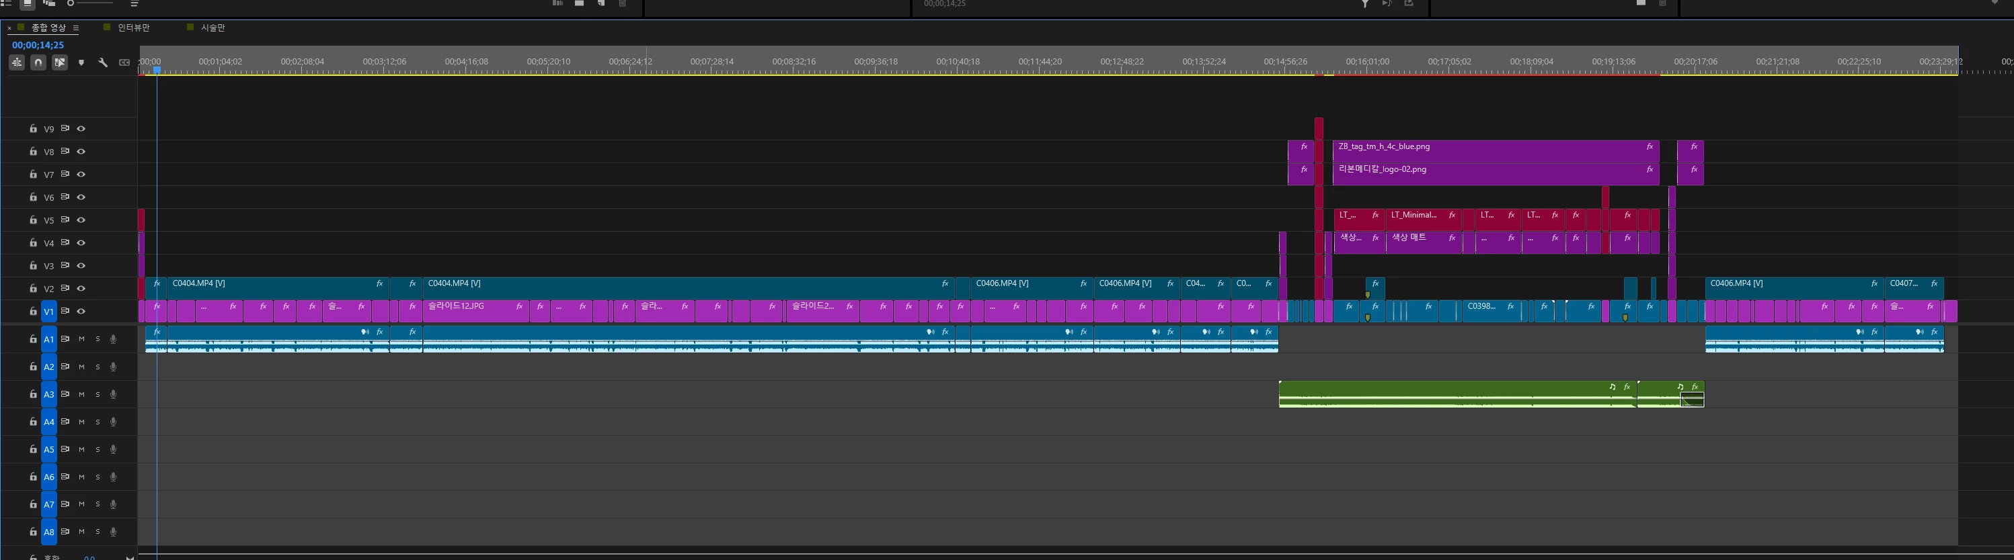Lock track V6 with padlock icon
The height and width of the screenshot is (560, 2014).
coord(33,197)
